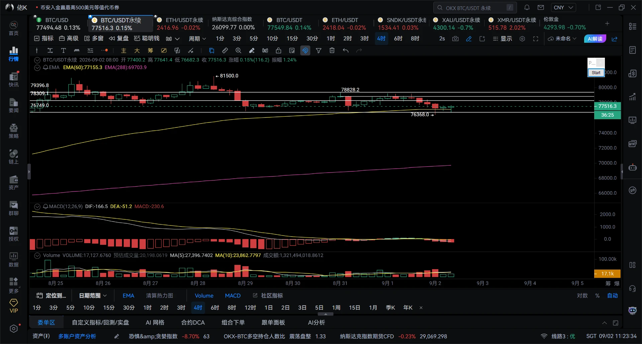This screenshot has width=642, height=344.
Task: Open the 合约DCA tab
Action: pos(193,323)
